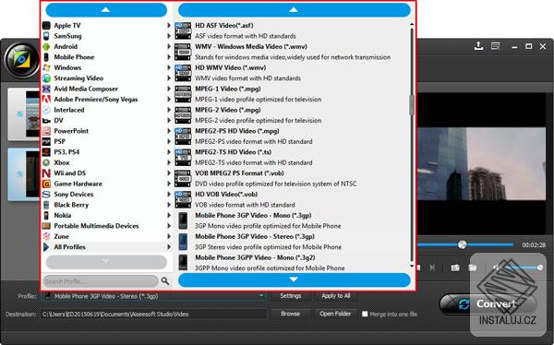
Task: Expand the All Profiles submenu arrow
Action: (169, 247)
